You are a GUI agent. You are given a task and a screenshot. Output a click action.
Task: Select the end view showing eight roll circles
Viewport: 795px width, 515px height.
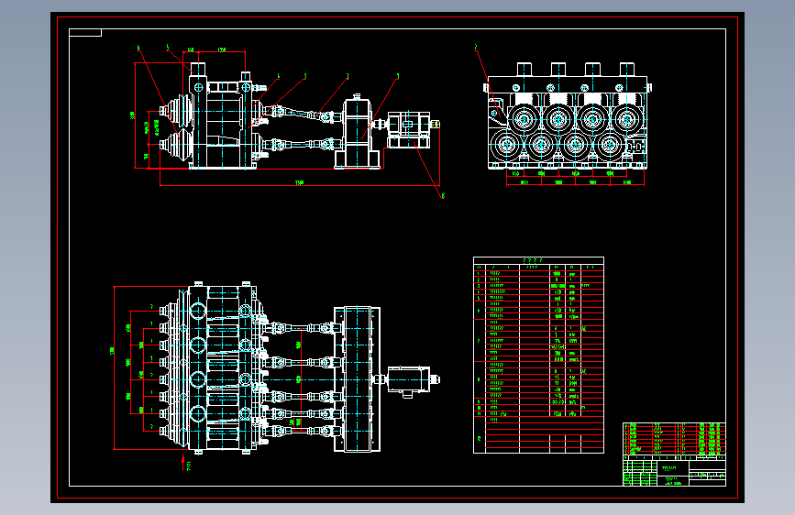(x=567, y=116)
